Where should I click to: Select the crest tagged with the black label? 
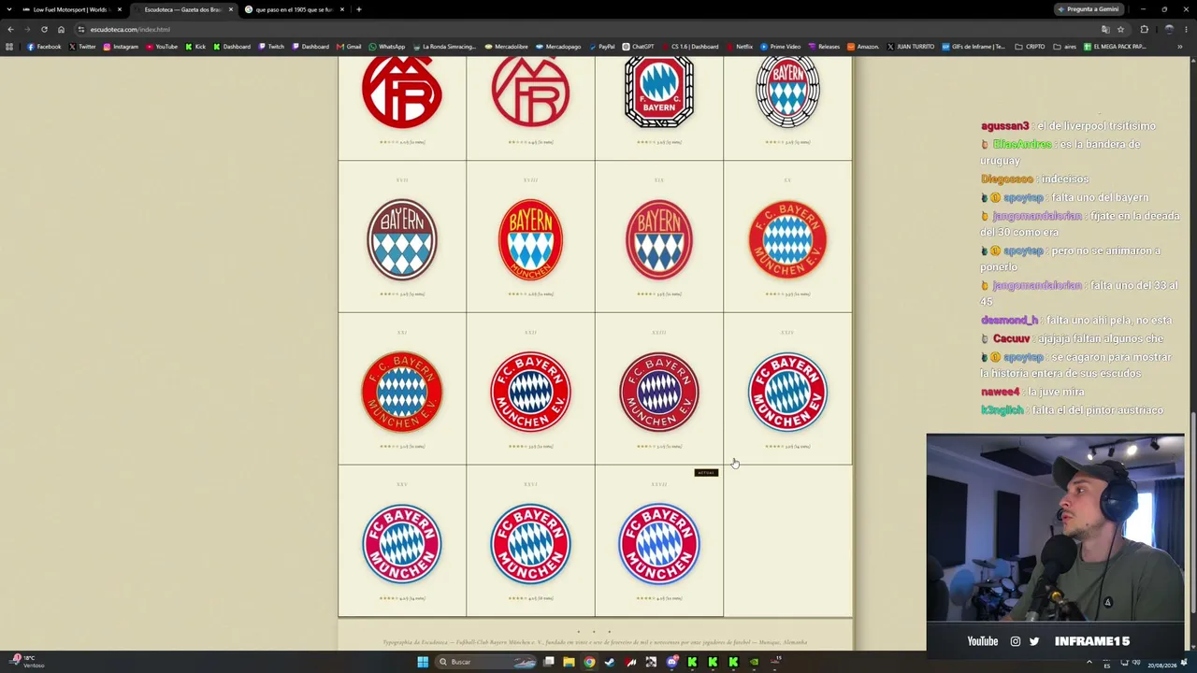[x=659, y=543]
